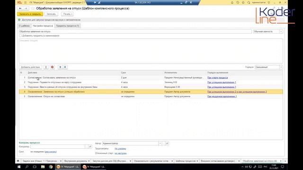The width and height of the screenshot is (303, 170).
Task: Open Chrome from the taskbar
Action: pos(51,167)
